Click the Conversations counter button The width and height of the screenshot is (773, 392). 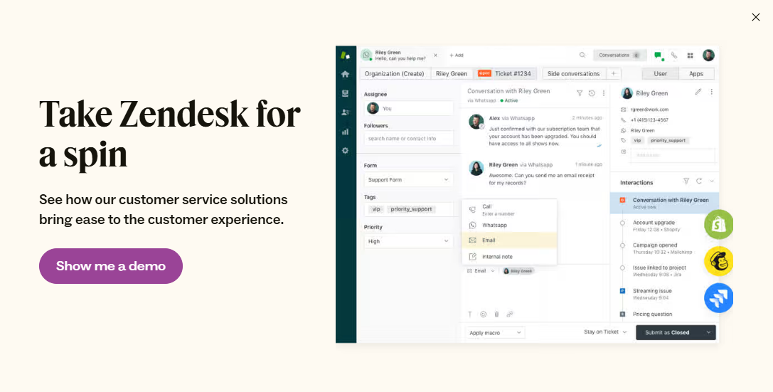point(619,55)
